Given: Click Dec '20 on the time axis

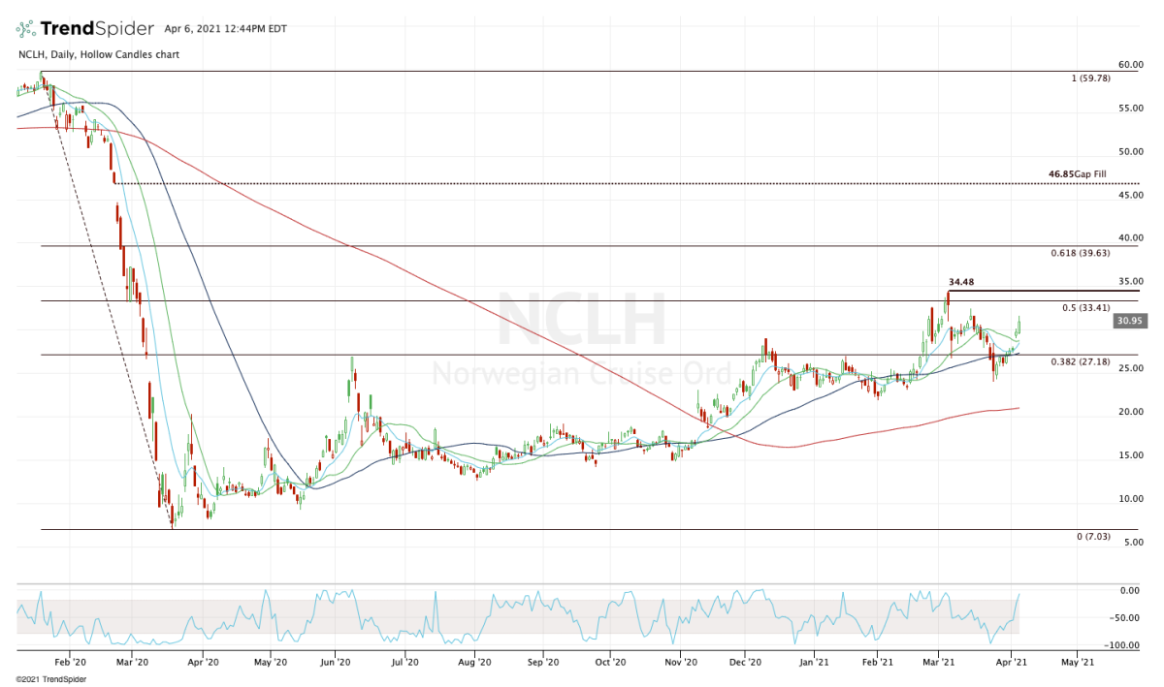Looking at the screenshot, I should tap(745, 663).
